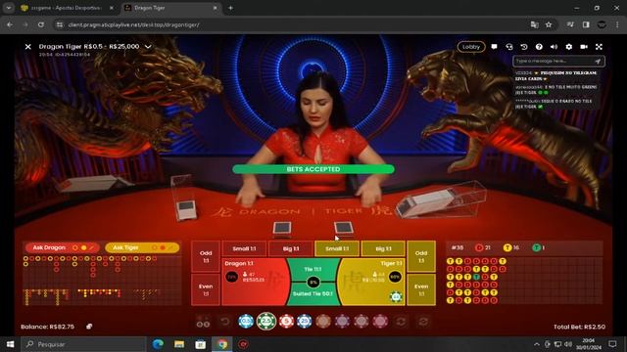Click the Ask Tiger button
This screenshot has width=627, height=352.
point(142,247)
